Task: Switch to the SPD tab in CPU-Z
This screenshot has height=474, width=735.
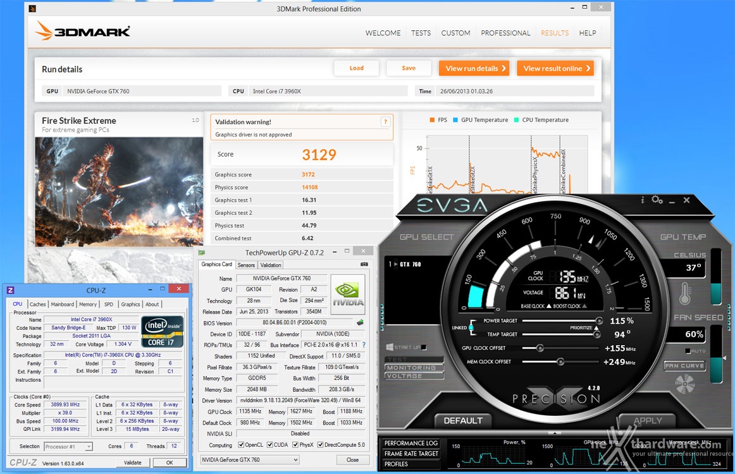Action: [x=109, y=305]
